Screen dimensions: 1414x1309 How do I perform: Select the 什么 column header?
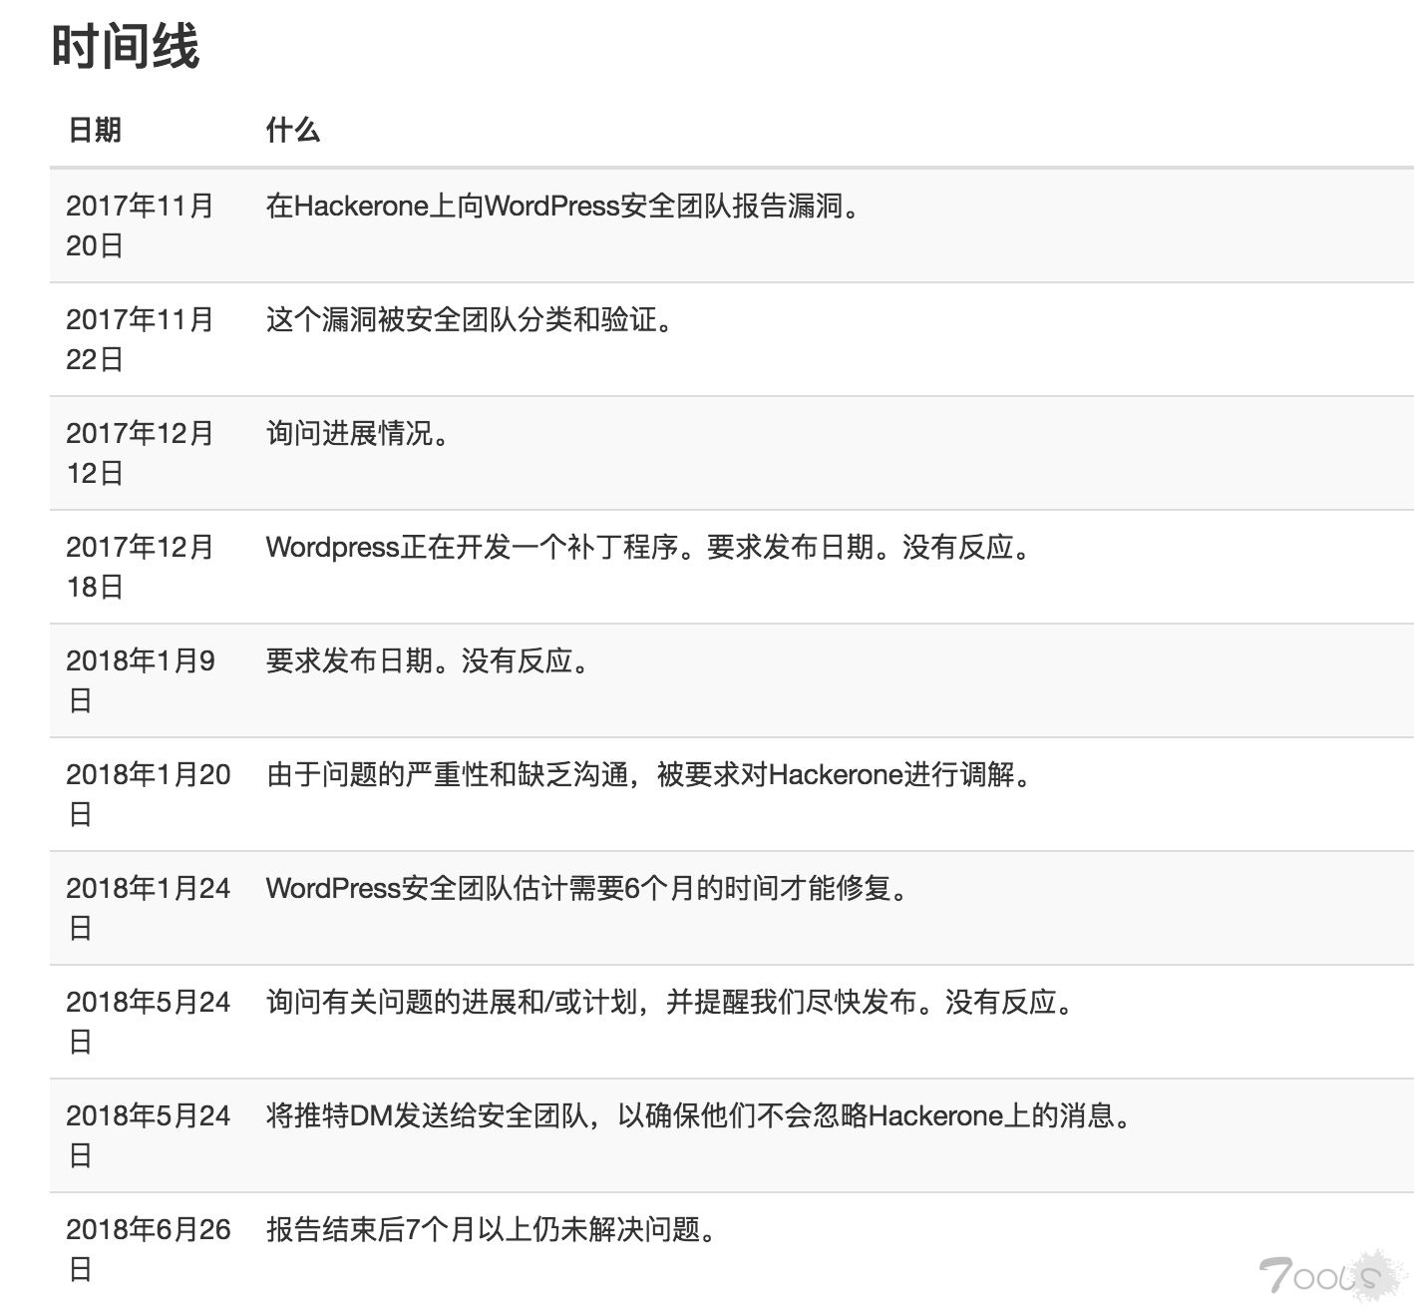tap(293, 130)
